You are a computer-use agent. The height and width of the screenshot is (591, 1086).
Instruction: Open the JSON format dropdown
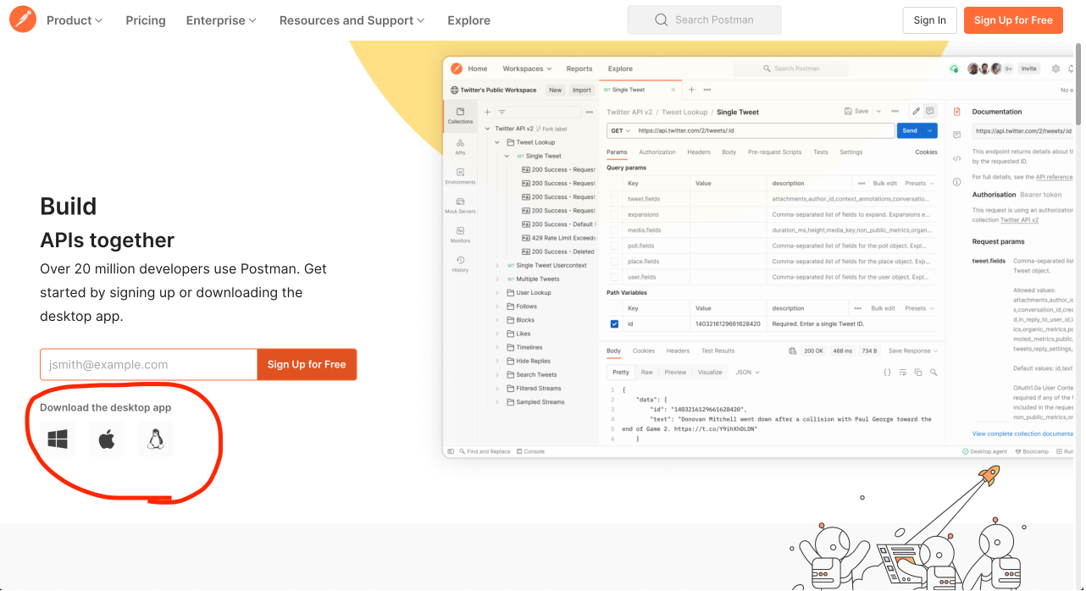(748, 372)
